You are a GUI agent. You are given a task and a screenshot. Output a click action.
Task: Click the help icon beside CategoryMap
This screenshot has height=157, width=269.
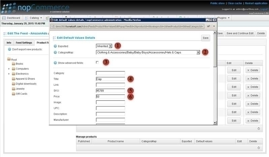pyautogui.click(x=55, y=52)
